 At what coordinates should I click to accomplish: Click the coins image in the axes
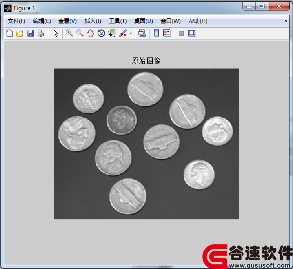point(146,144)
